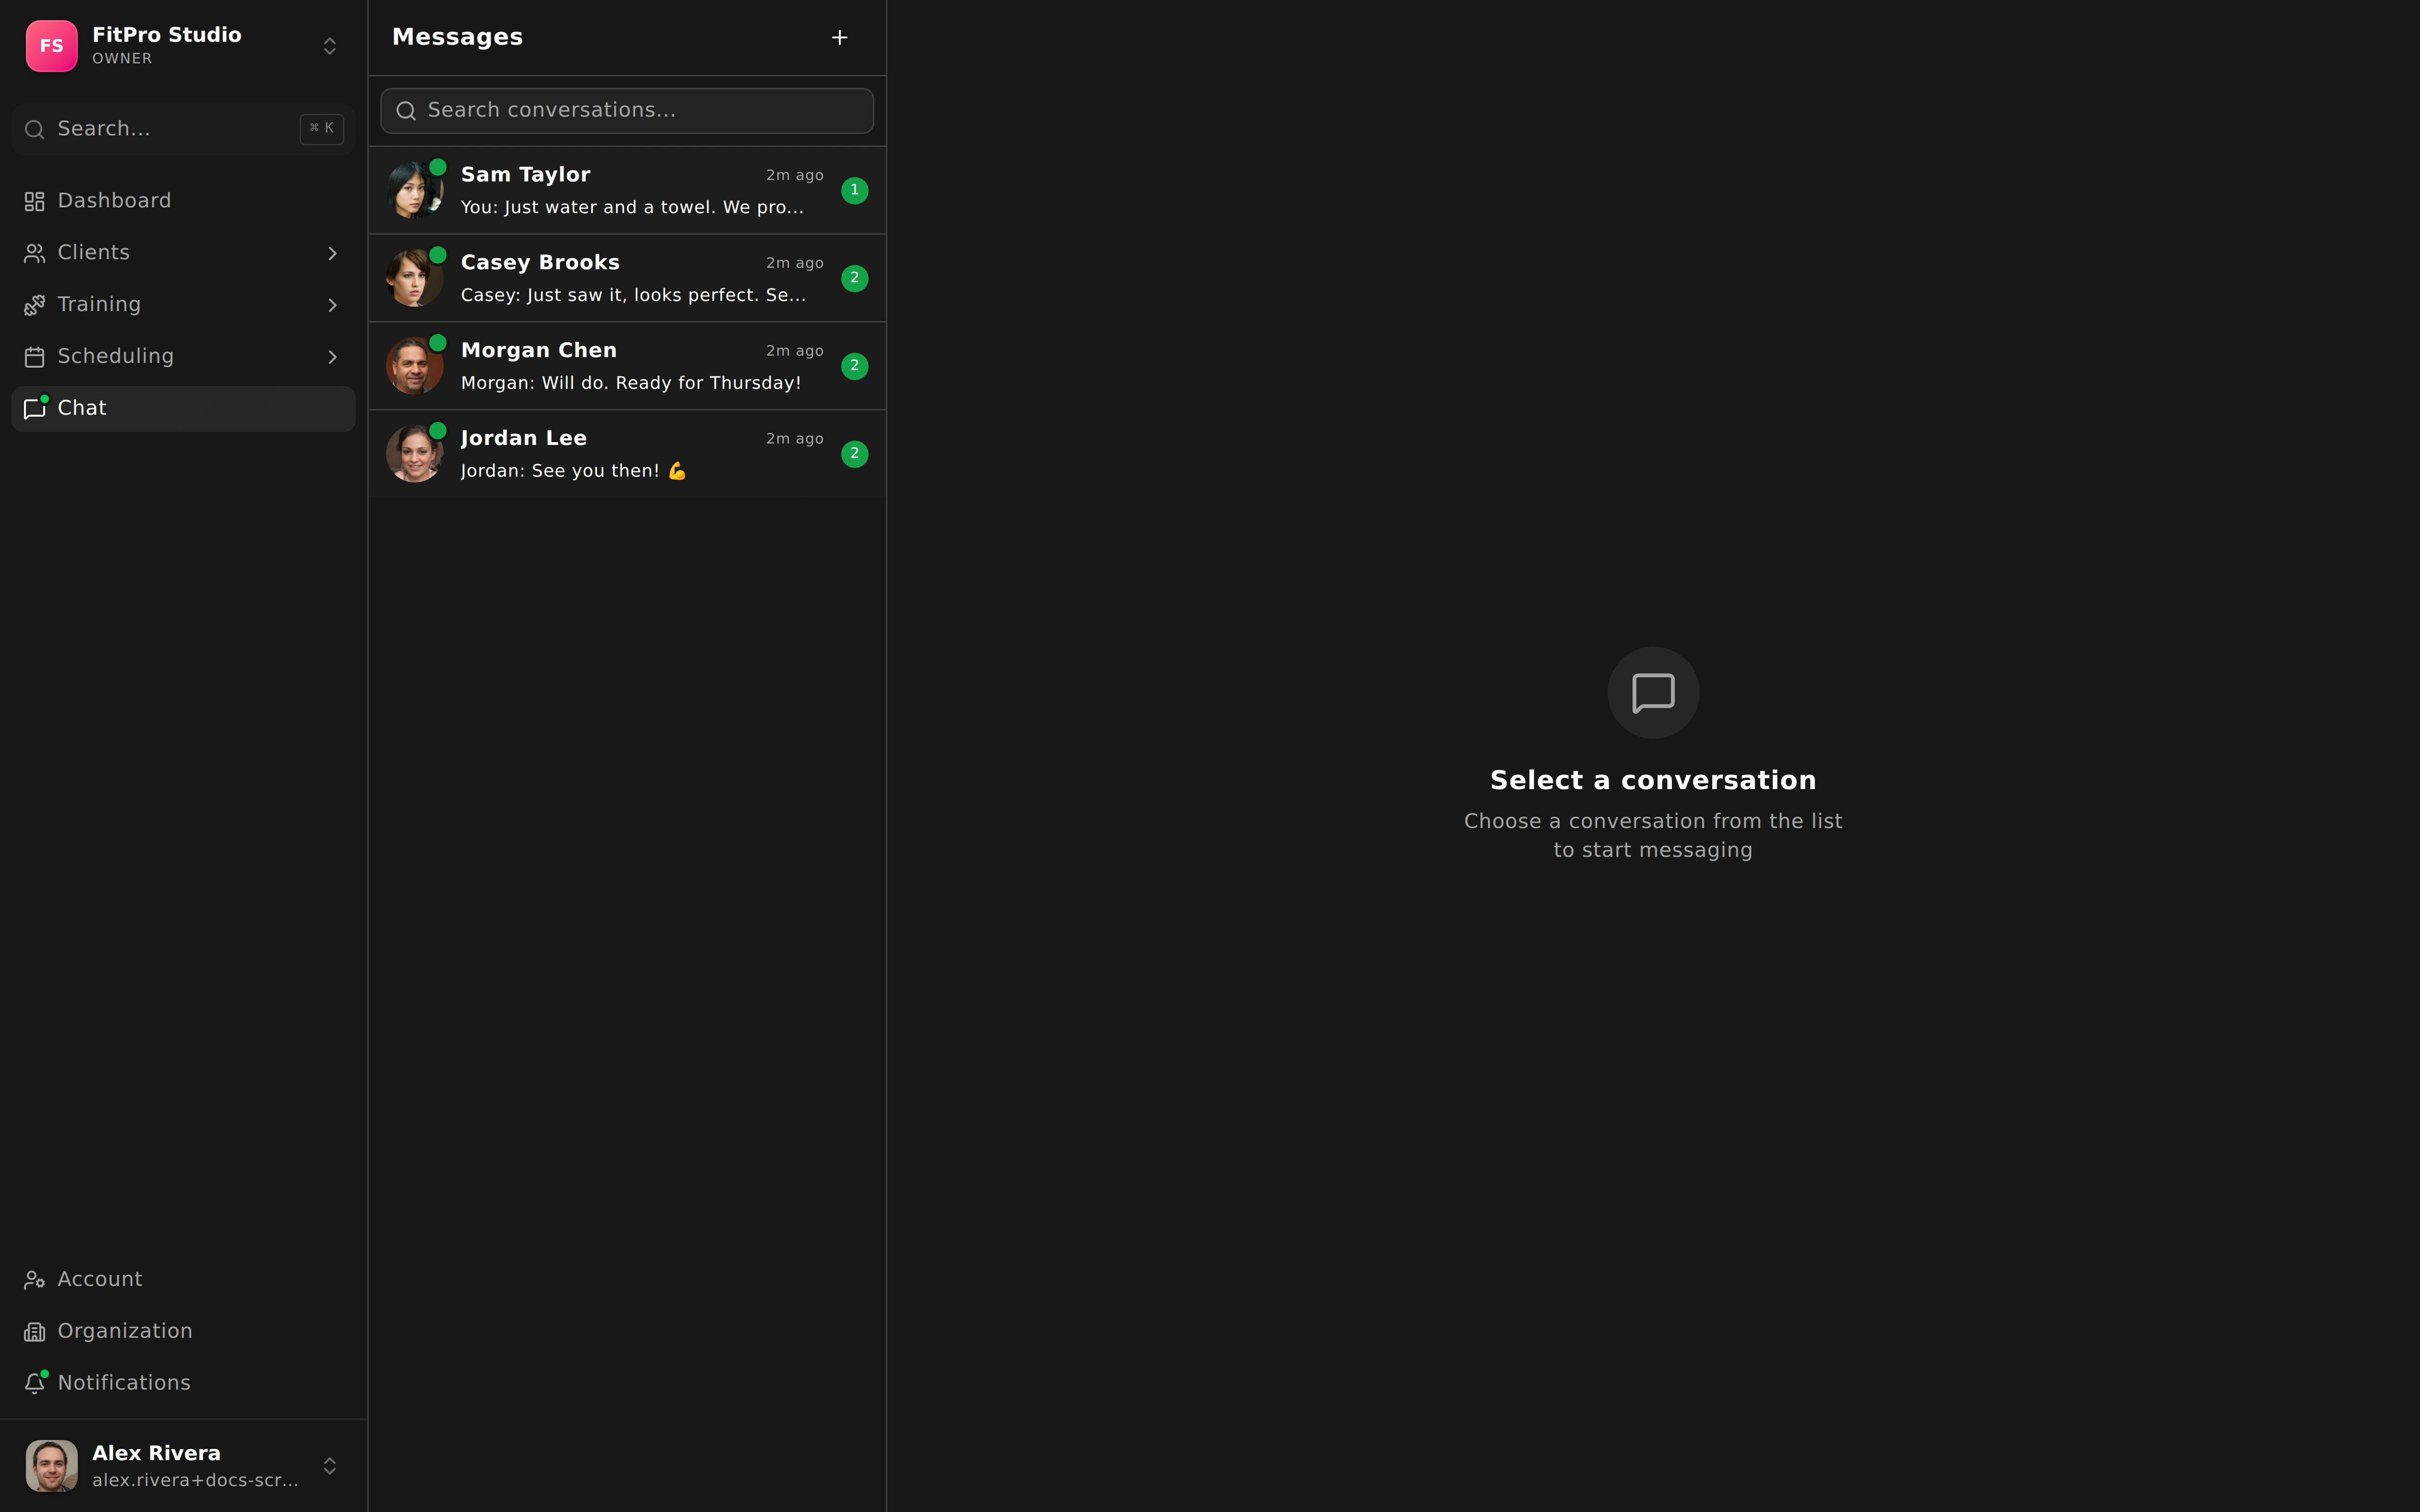Click Sam Taylor's message preview about water and towel
The height and width of the screenshot is (1512, 2420).
coord(632,208)
